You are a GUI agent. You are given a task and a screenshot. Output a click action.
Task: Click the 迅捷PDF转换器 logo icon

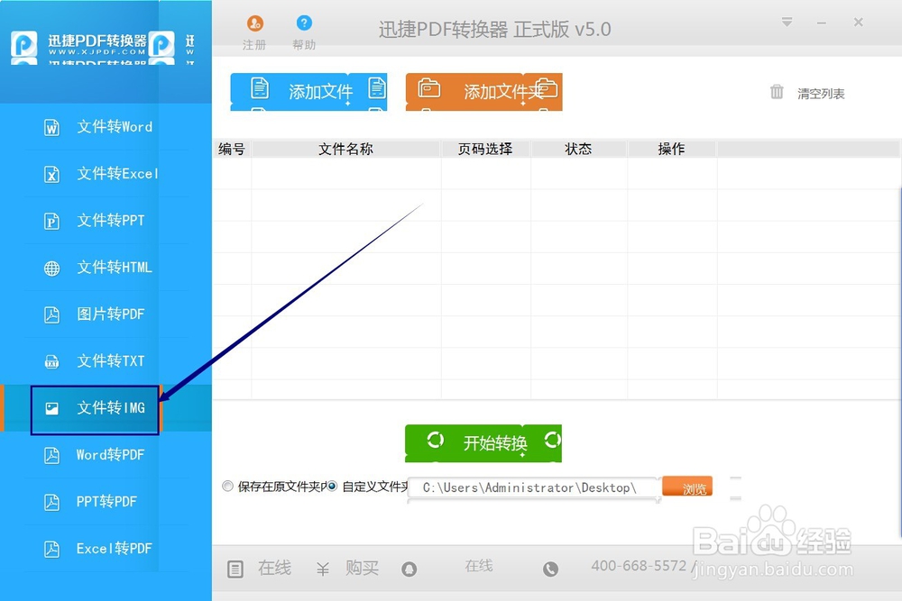23,44
